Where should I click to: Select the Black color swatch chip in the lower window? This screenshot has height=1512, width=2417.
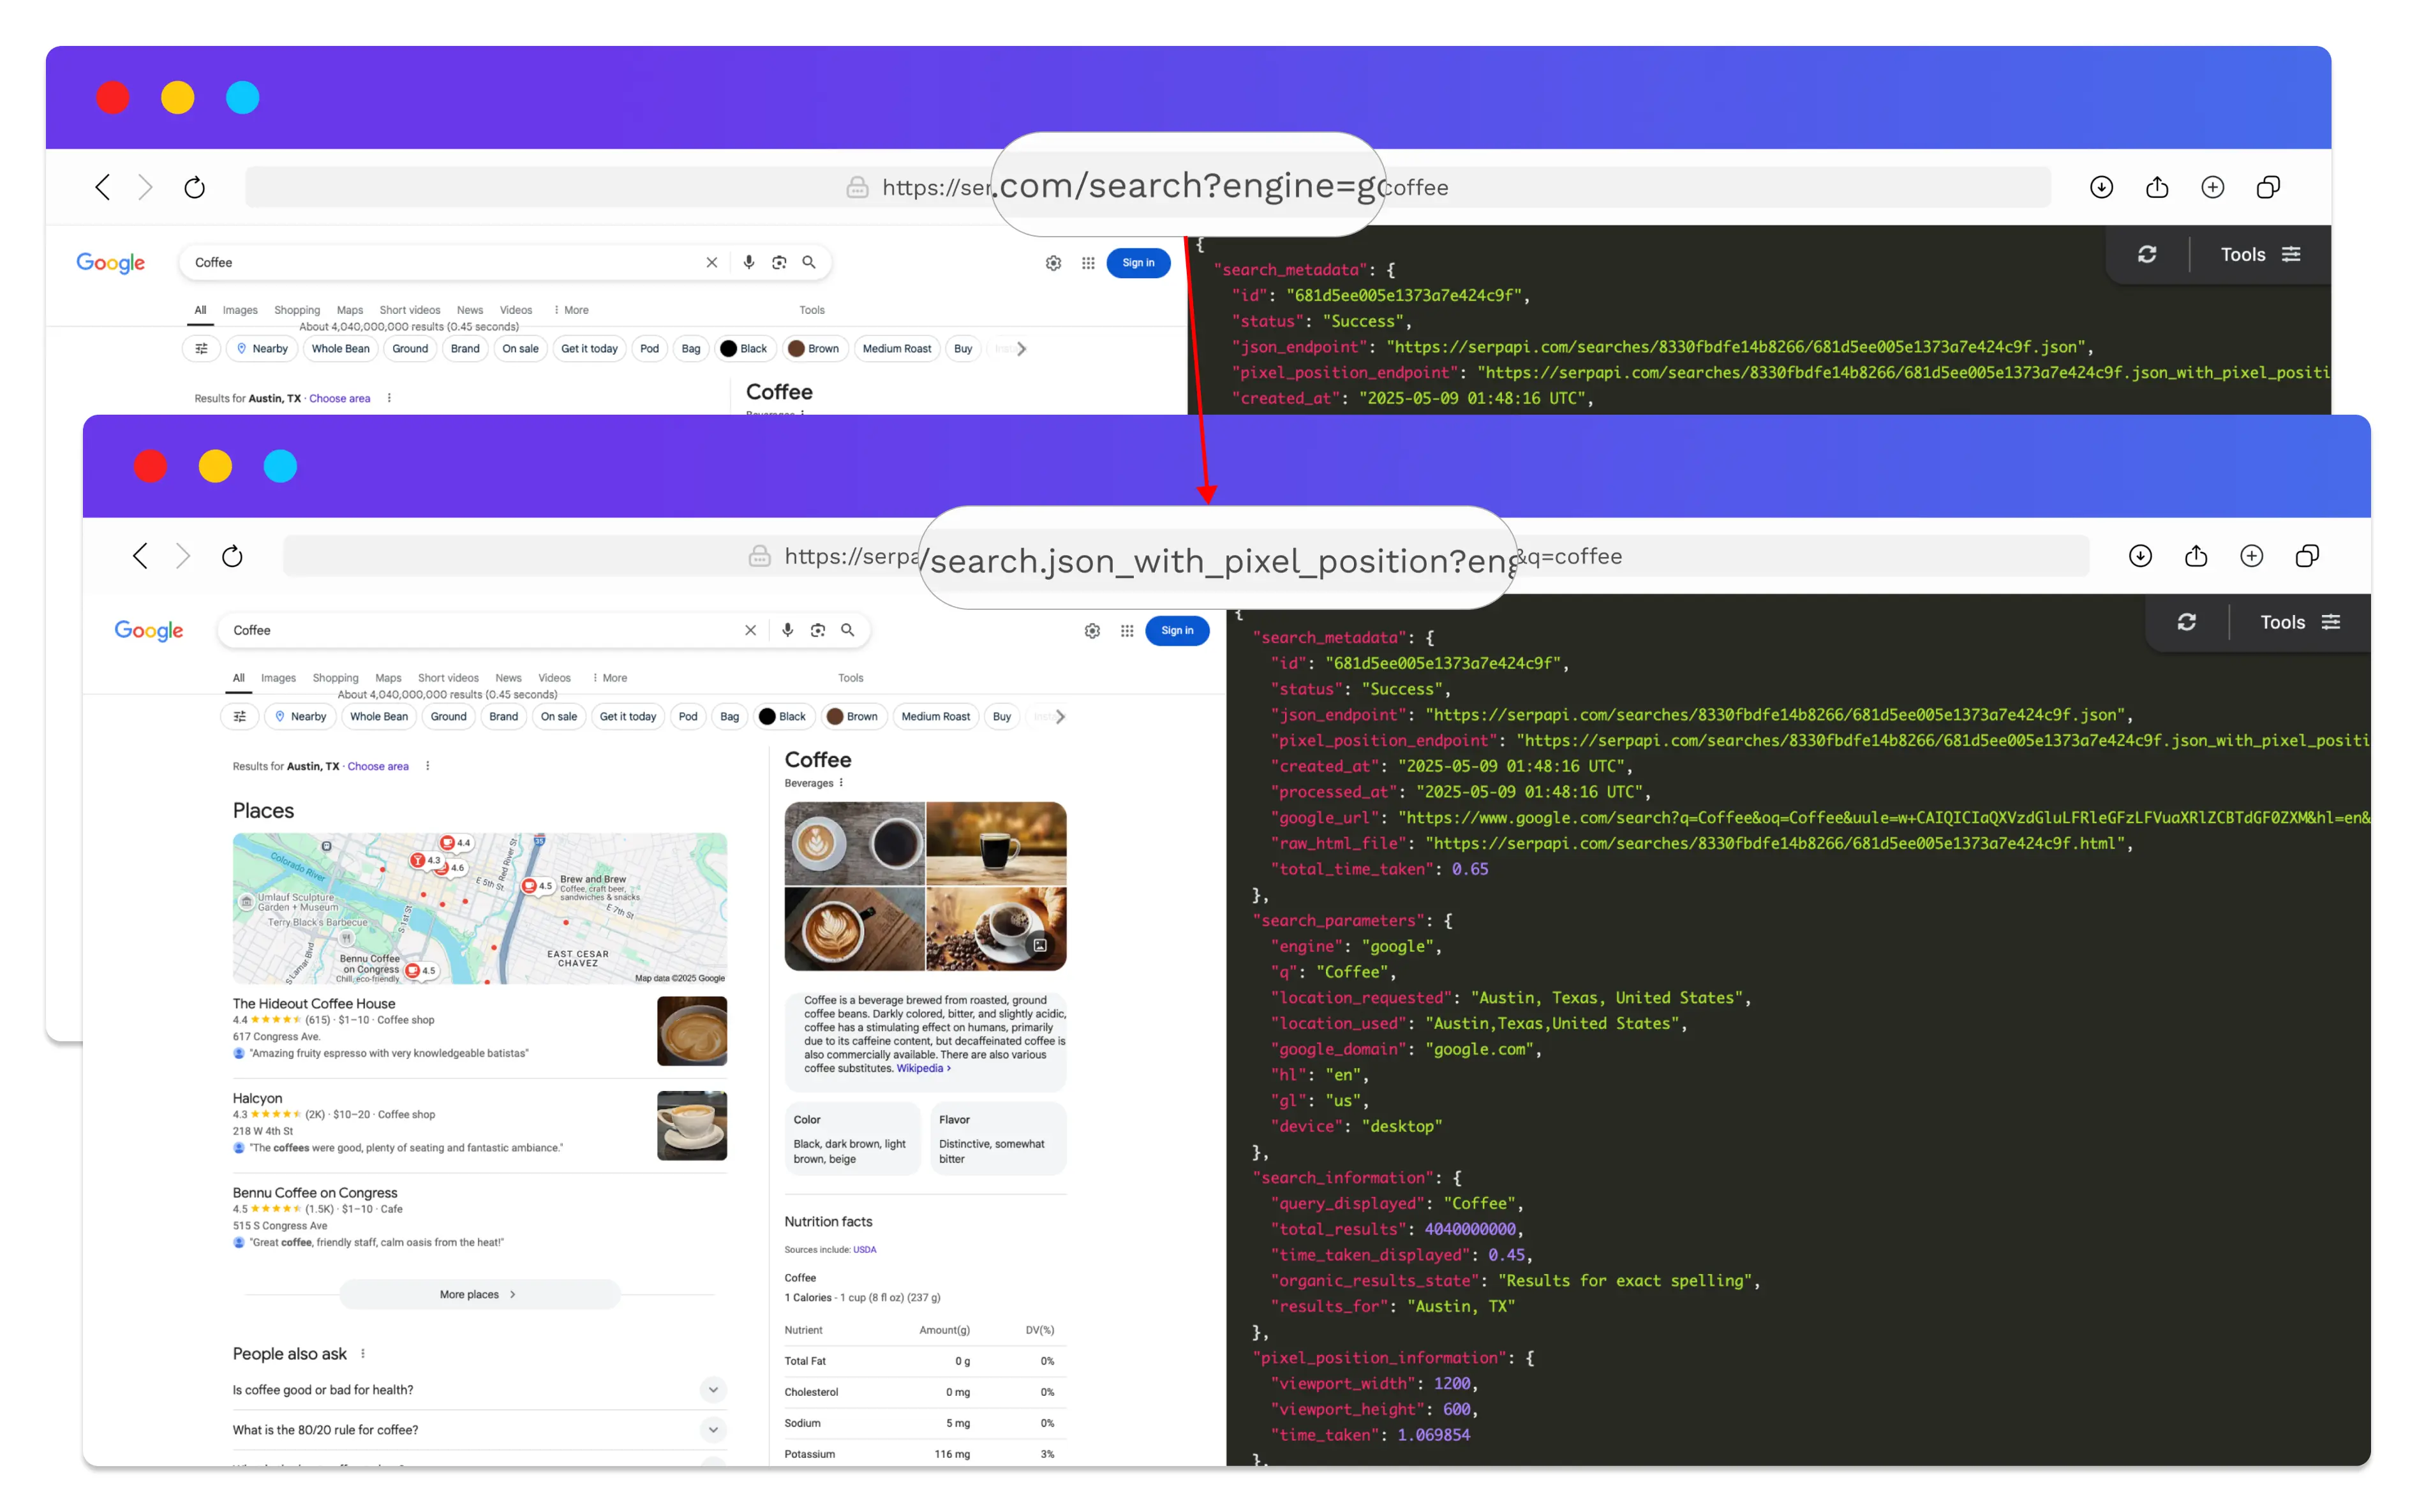click(x=783, y=716)
